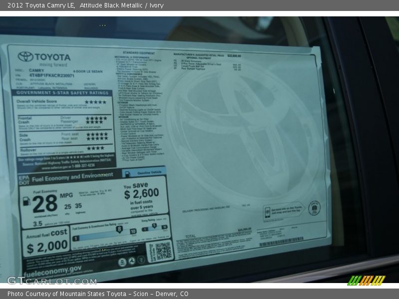Enable the Rollover star rating row
The height and width of the screenshot is (299, 399).
click(x=95, y=147)
